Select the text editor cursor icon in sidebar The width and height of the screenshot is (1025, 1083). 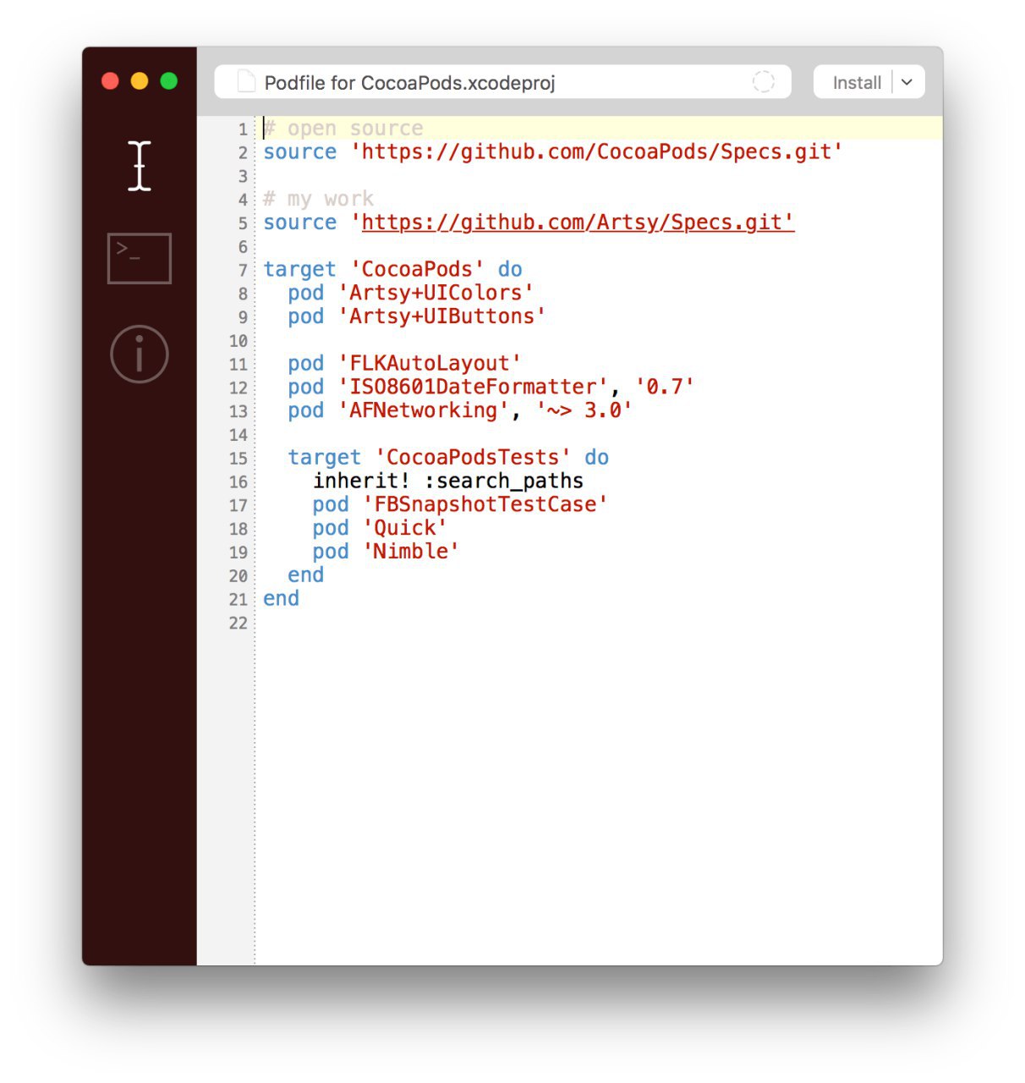140,165
